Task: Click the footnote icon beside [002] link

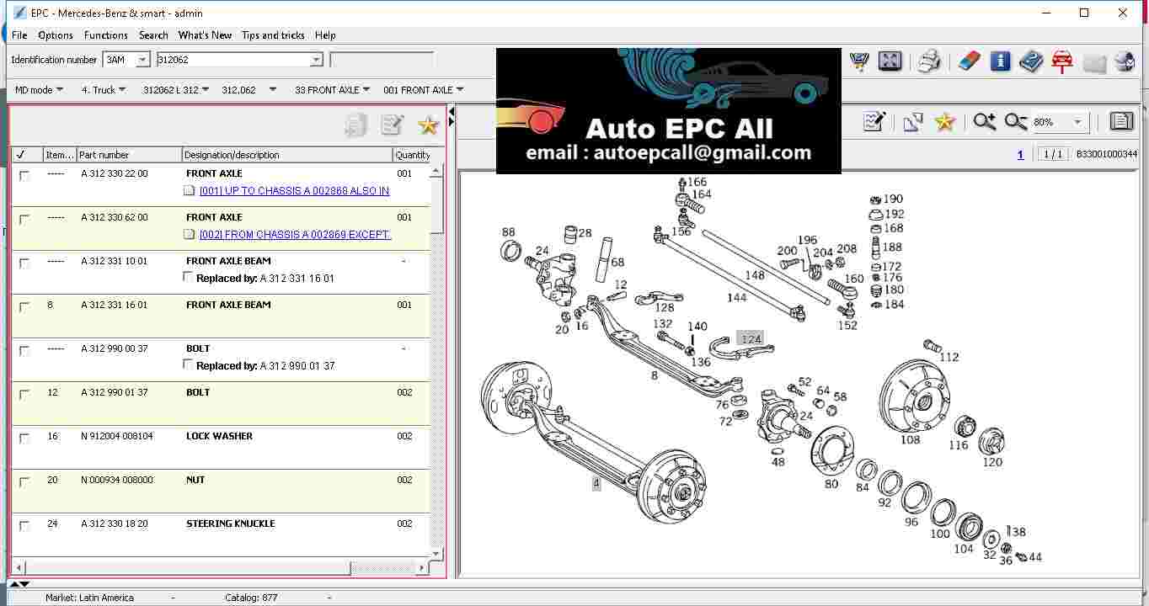Action: (190, 235)
